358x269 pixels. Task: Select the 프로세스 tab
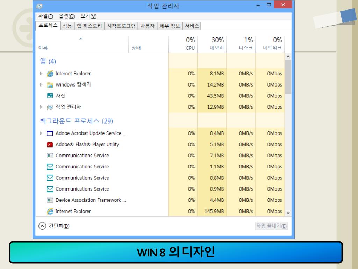pyautogui.click(x=48, y=25)
